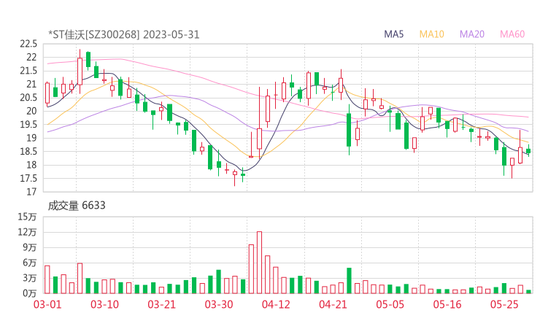The width and height of the screenshot is (540, 321).
Task: Click the 22.5 price axis label
Action: 28,44
